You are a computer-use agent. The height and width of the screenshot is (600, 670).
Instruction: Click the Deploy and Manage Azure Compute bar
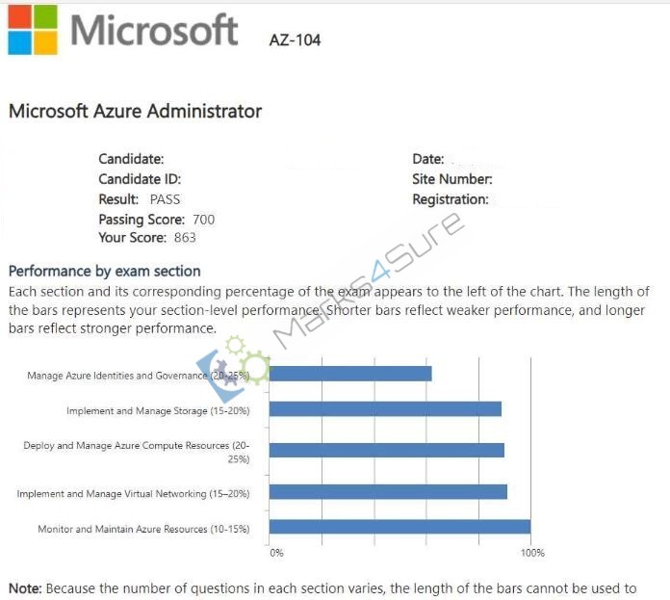point(387,450)
